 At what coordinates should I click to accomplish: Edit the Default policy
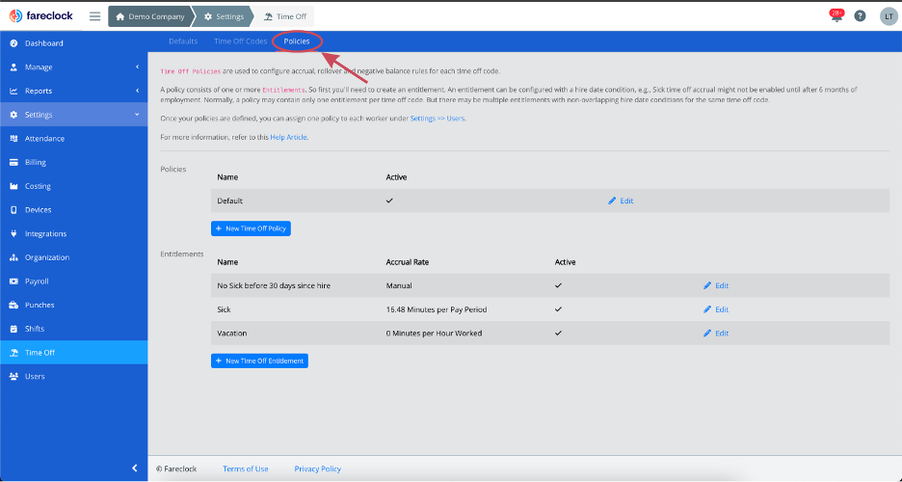pyautogui.click(x=621, y=201)
